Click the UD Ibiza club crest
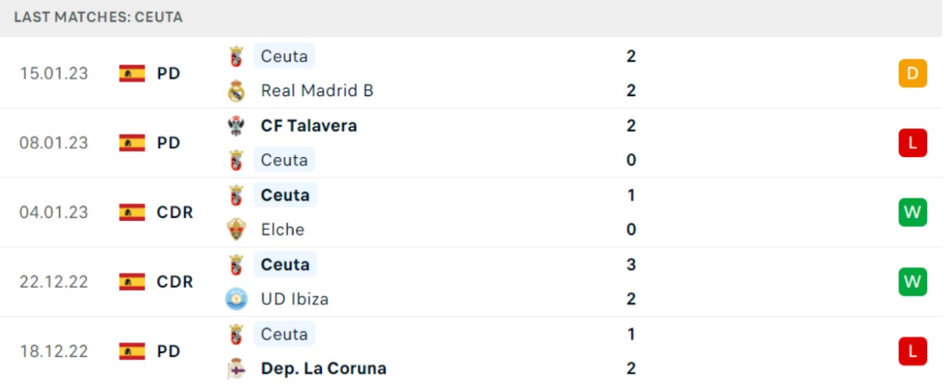Viewport: 944px width, 384px height. click(236, 299)
